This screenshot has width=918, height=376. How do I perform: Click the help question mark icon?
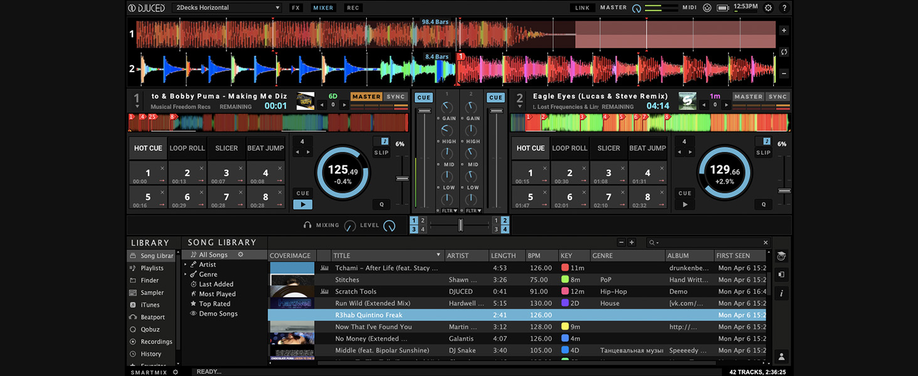tap(784, 8)
